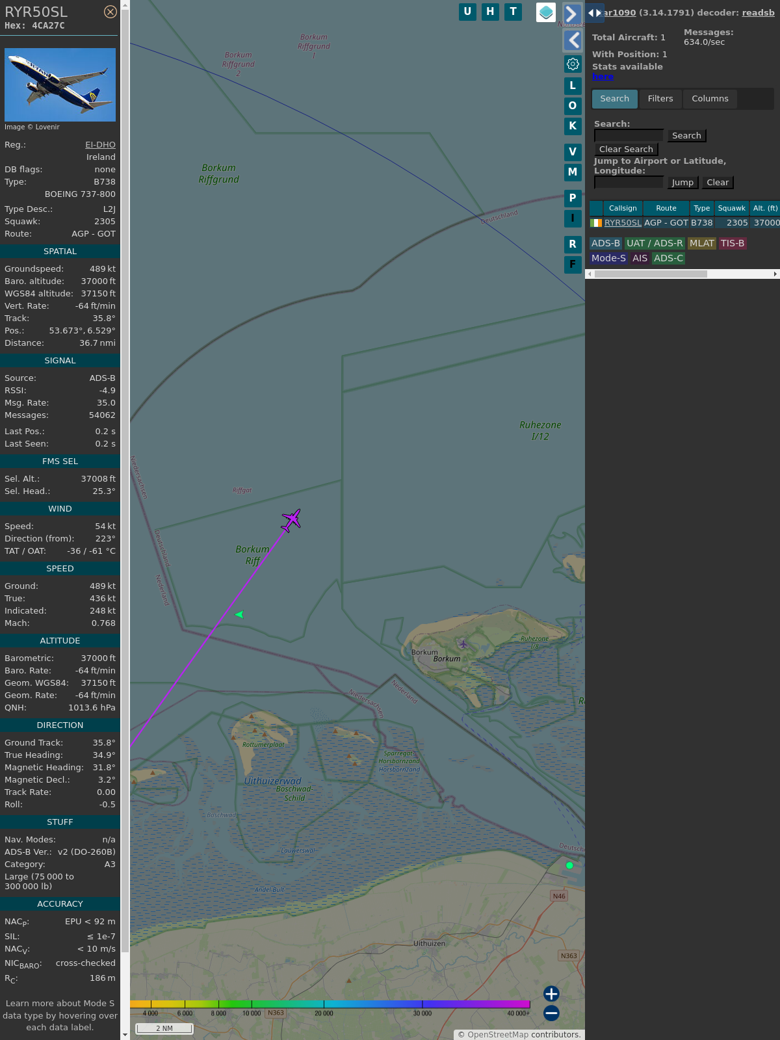The width and height of the screenshot is (780, 1040).
Task: Close the RYR50SL aircraft info panel
Action: pos(110,12)
